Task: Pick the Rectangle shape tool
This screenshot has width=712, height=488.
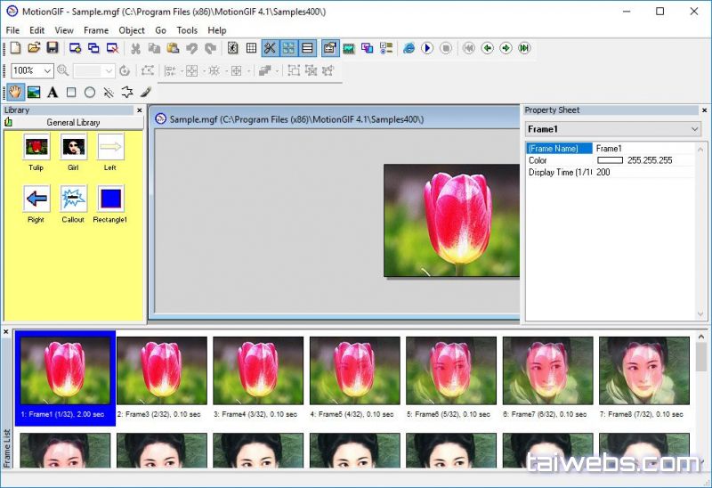Action: [x=71, y=92]
